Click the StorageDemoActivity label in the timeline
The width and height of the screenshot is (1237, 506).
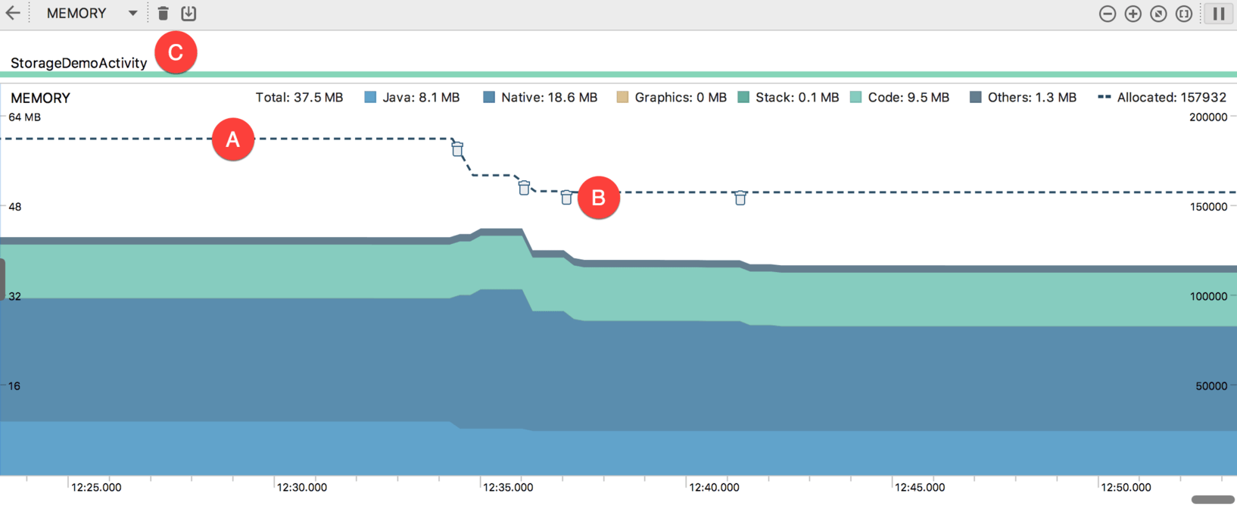click(x=79, y=63)
